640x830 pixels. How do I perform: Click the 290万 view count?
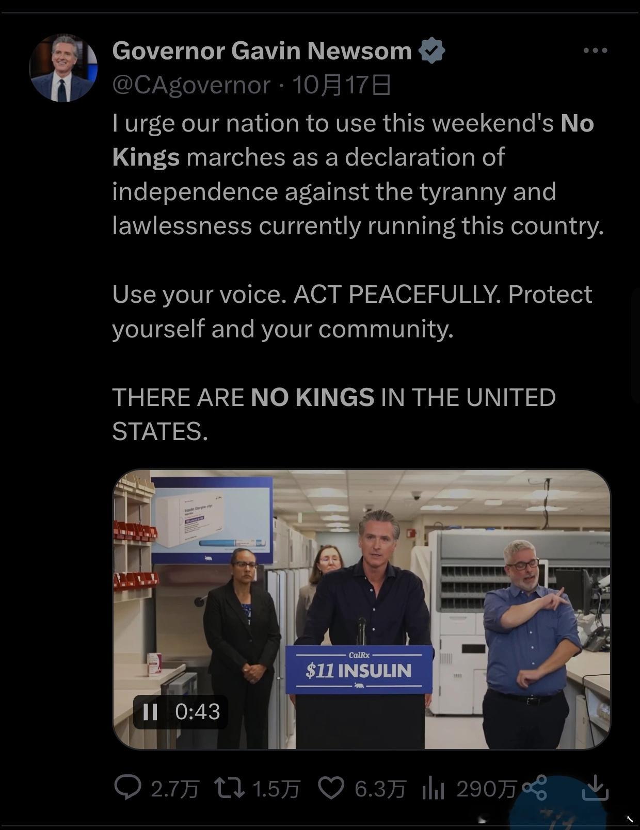[x=487, y=789]
